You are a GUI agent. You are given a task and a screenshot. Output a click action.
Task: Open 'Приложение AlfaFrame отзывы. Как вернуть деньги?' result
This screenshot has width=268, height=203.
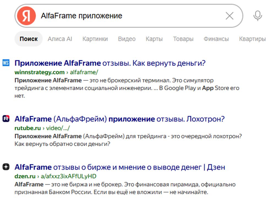pos(110,63)
